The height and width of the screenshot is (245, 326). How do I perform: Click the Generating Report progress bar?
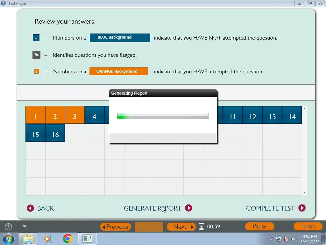pyautogui.click(x=163, y=116)
